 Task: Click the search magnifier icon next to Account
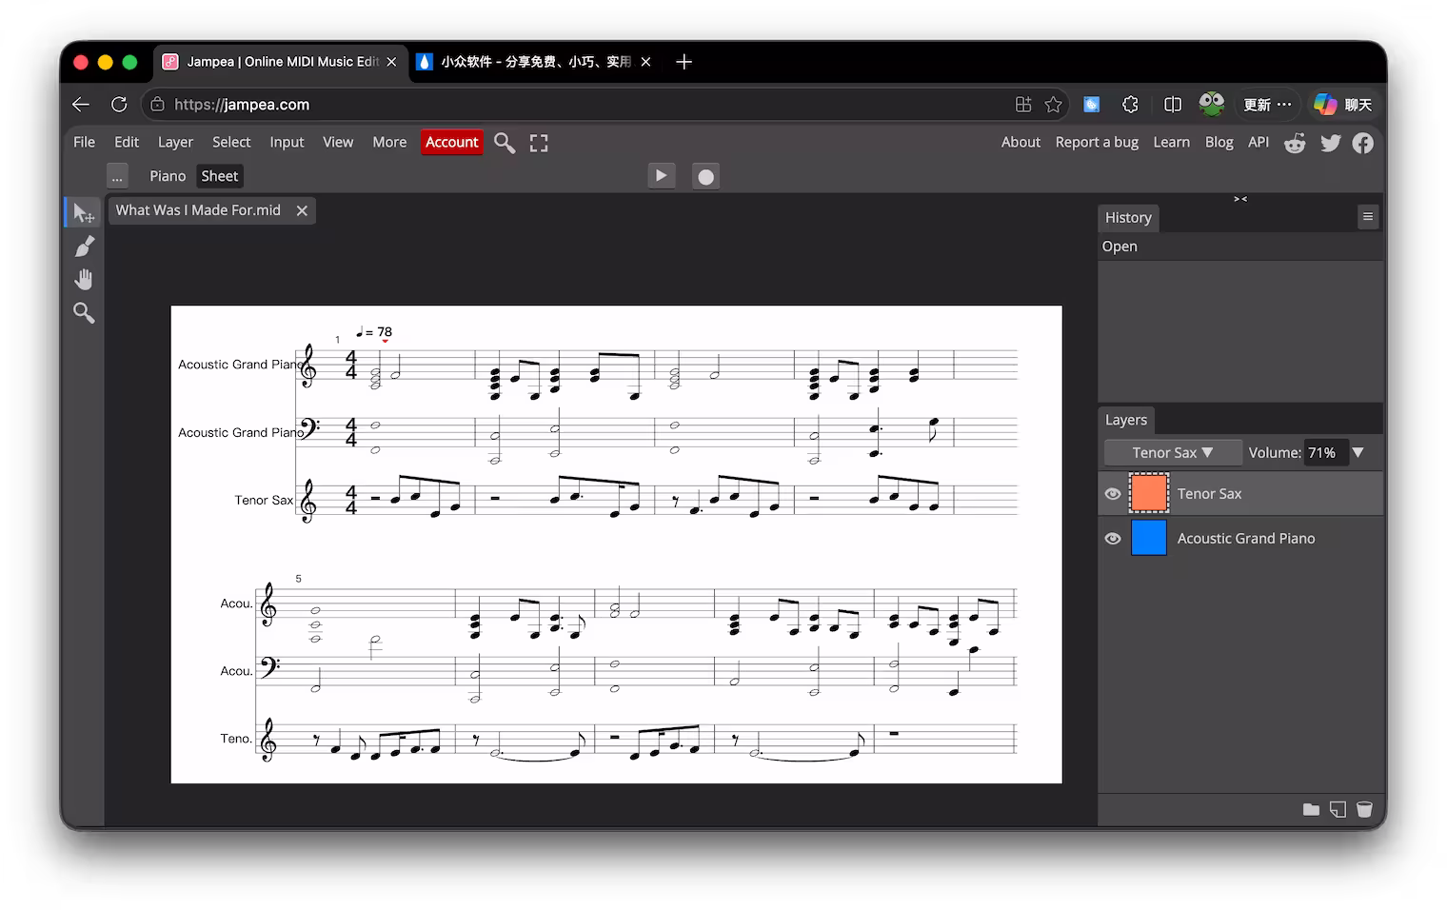pyautogui.click(x=505, y=143)
